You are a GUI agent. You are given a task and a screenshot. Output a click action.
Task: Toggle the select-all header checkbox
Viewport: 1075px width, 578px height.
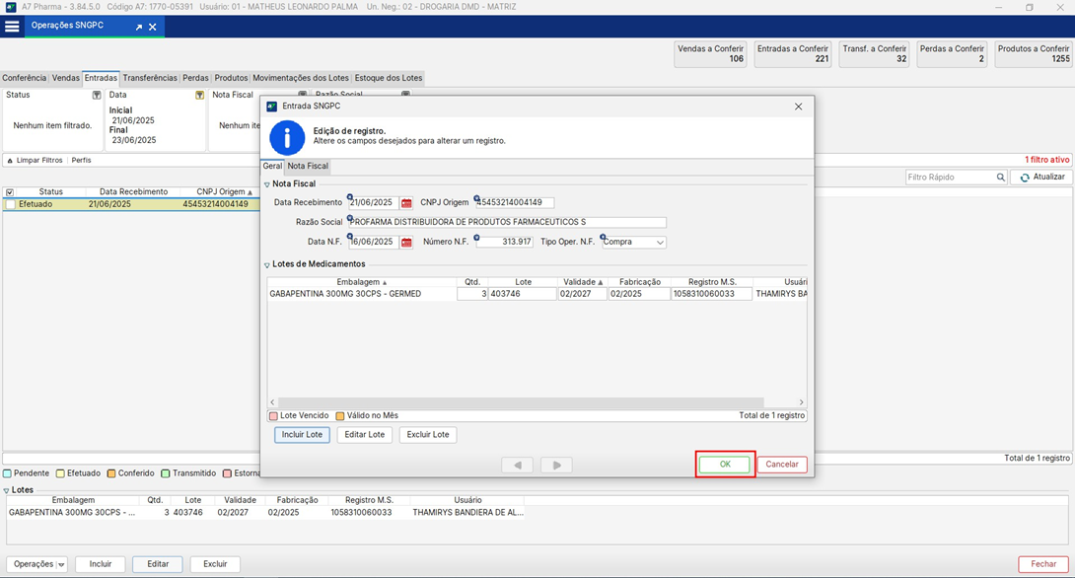[x=10, y=192]
